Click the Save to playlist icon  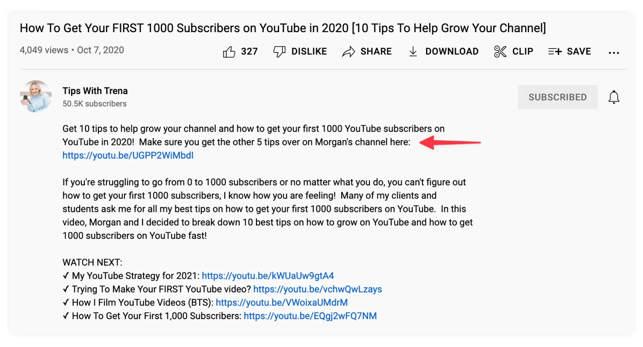(x=555, y=52)
